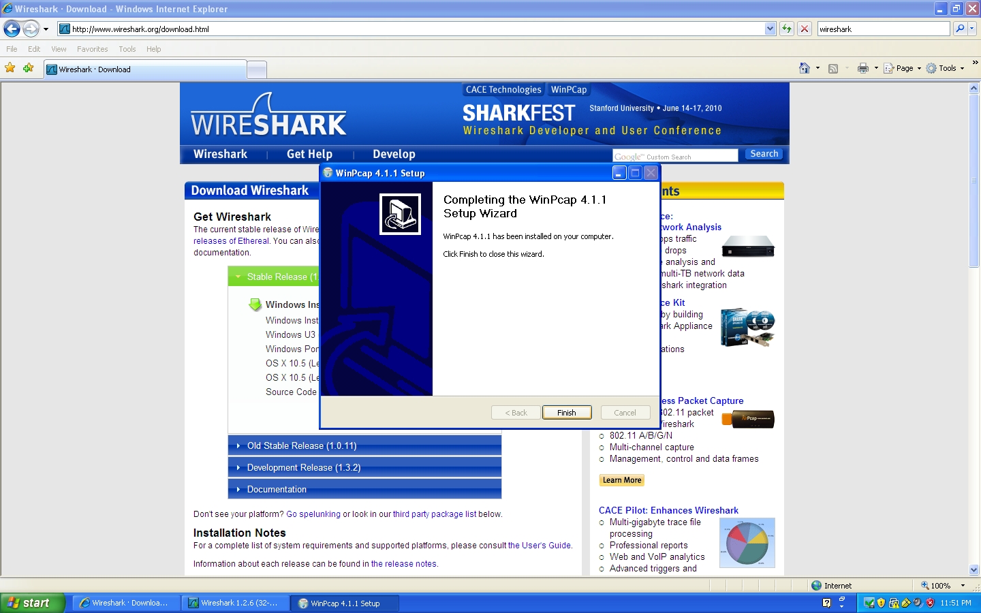Open the recent pages dropdown arrow

coord(46,29)
